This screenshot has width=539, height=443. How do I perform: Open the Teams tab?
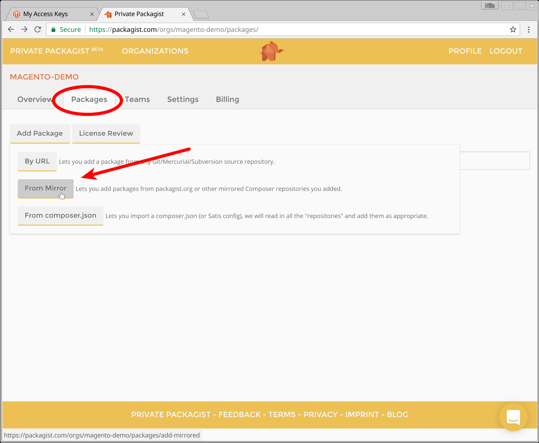[x=137, y=99]
